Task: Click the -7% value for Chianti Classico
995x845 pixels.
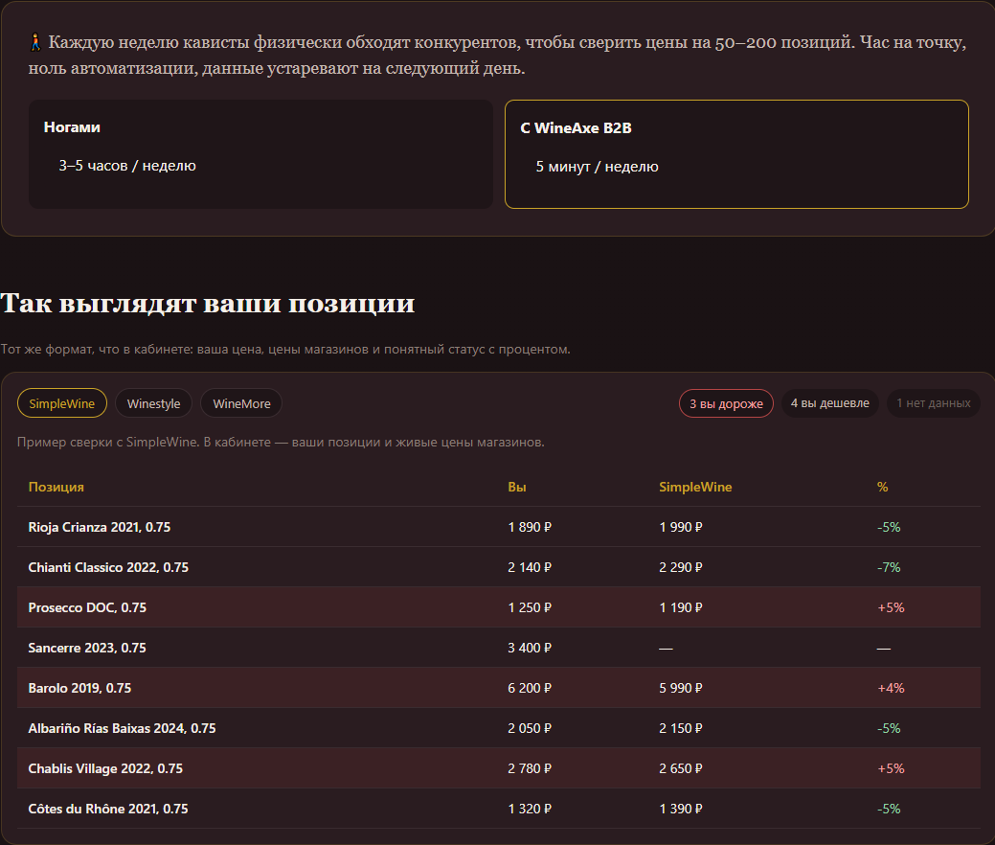Action: pos(889,567)
